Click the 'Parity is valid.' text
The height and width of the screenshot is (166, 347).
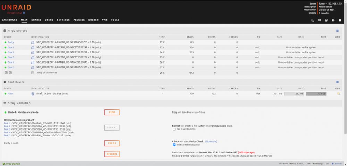(11, 143)
